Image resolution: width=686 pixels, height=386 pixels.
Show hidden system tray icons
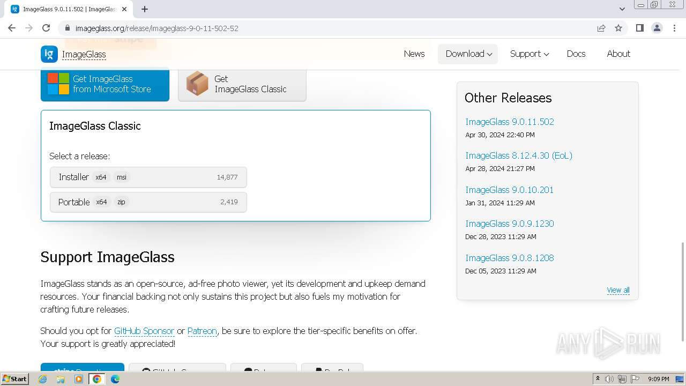coord(598,379)
